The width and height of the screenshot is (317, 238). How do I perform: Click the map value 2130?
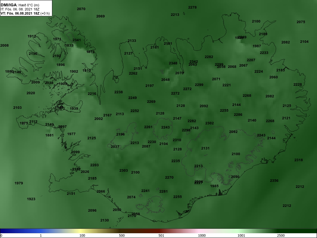[105, 220]
